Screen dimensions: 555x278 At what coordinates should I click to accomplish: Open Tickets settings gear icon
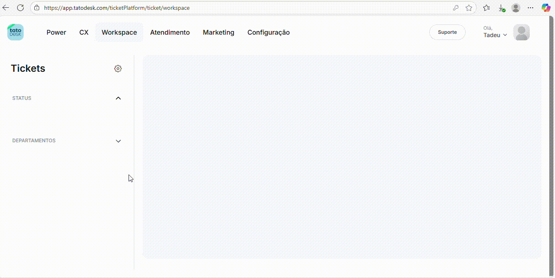coord(118,68)
